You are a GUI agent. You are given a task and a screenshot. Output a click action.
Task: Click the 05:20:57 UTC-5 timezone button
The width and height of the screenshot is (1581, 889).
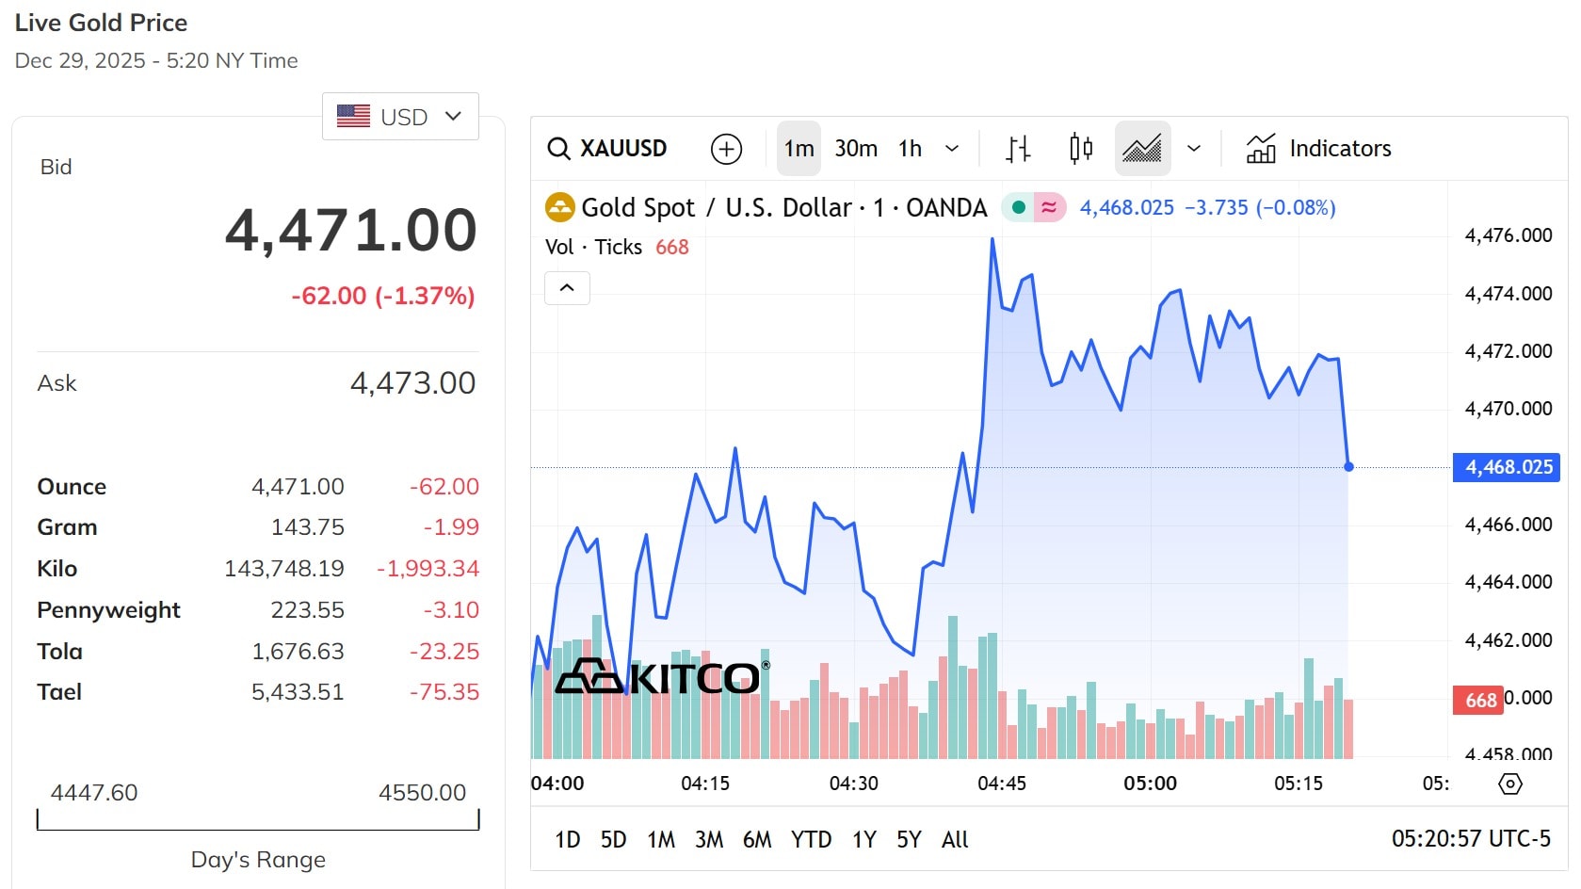click(x=1470, y=839)
